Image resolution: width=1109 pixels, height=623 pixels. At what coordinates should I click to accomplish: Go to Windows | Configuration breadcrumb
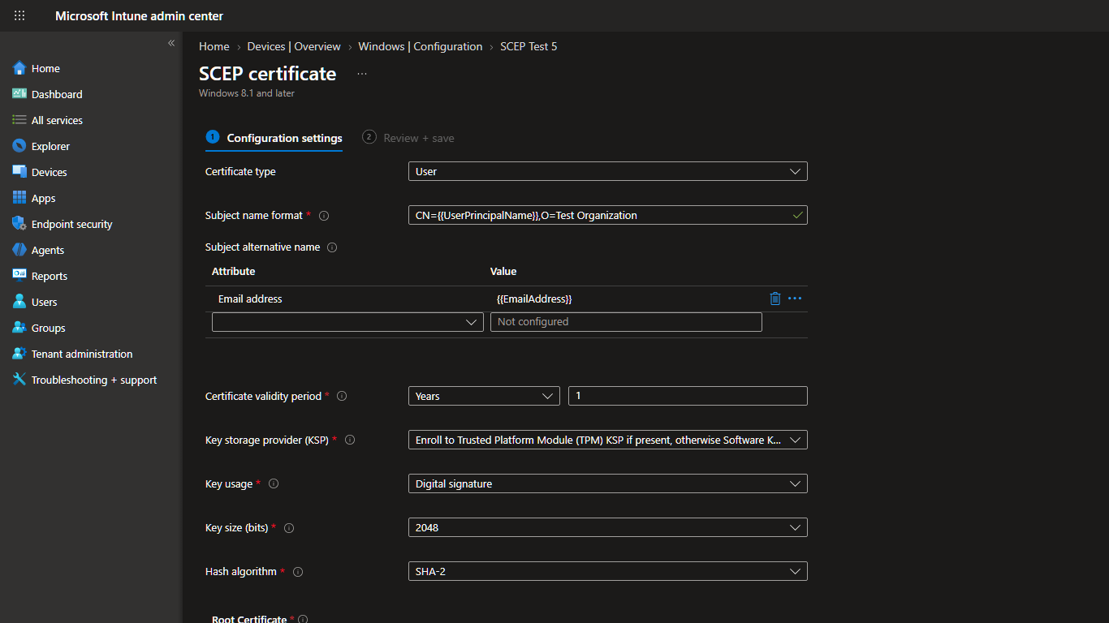(x=421, y=46)
